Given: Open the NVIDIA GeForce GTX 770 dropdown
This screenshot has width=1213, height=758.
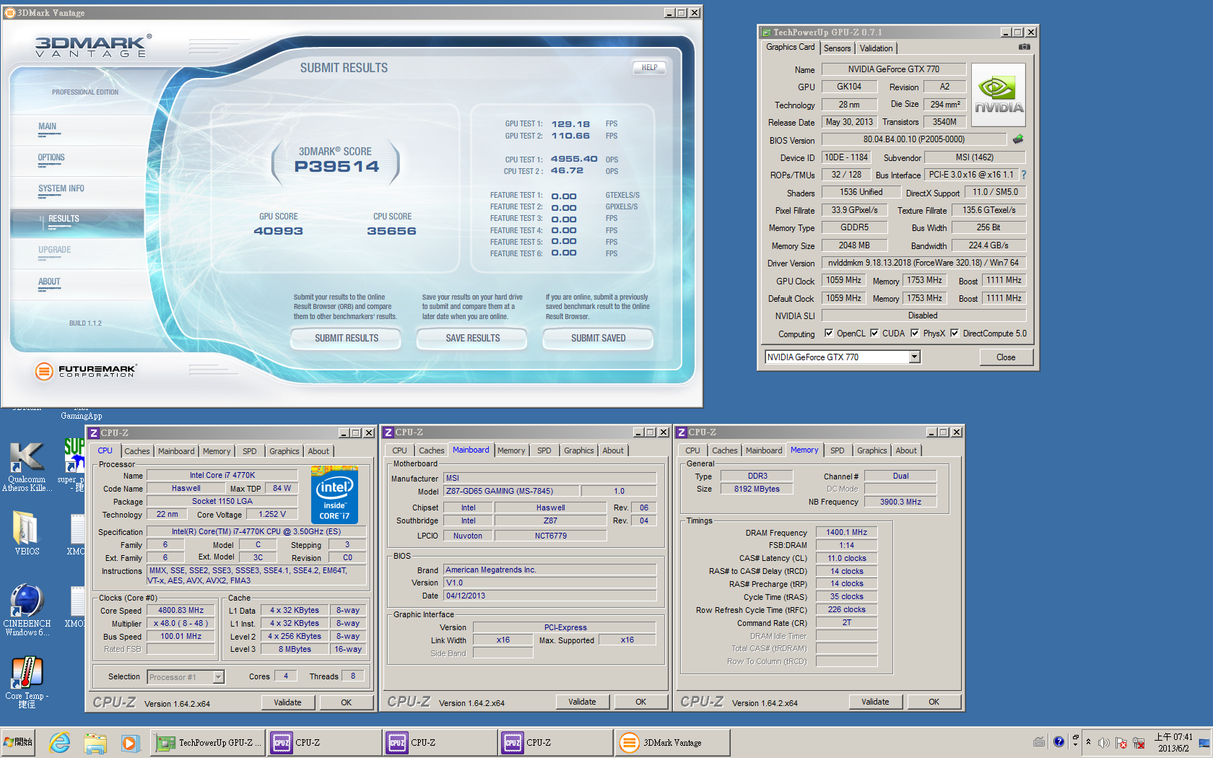Looking at the screenshot, I should tap(914, 357).
